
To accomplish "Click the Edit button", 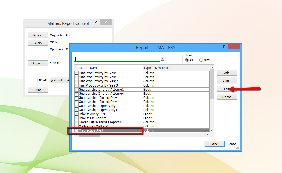I will [x=226, y=89].
